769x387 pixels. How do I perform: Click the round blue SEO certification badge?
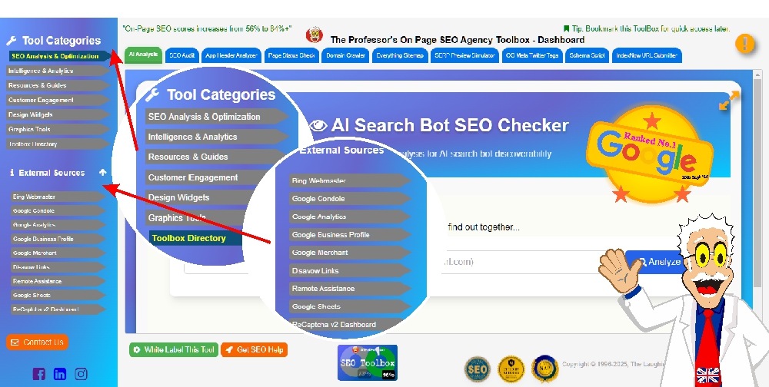click(x=477, y=369)
